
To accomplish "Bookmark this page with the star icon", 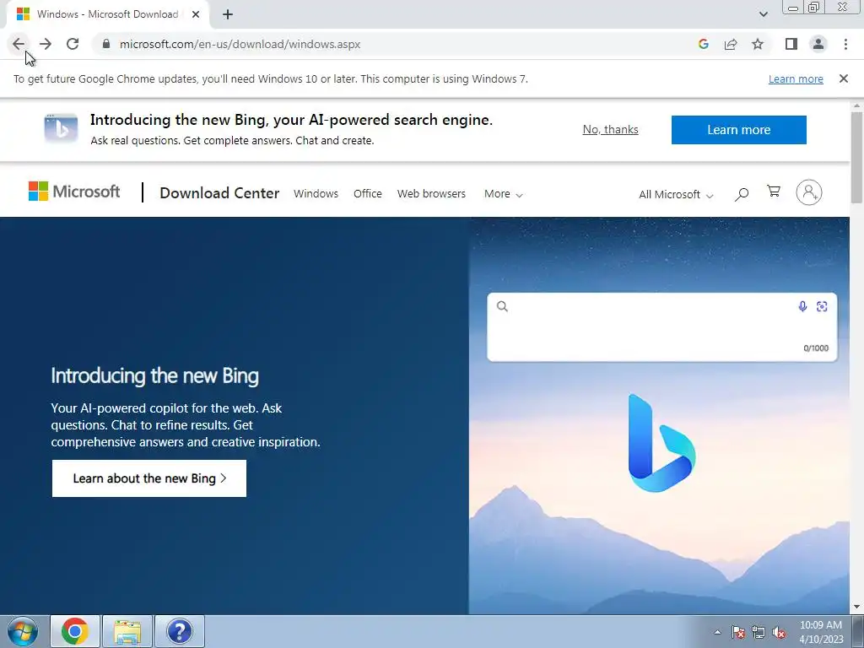I will [x=758, y=44].
